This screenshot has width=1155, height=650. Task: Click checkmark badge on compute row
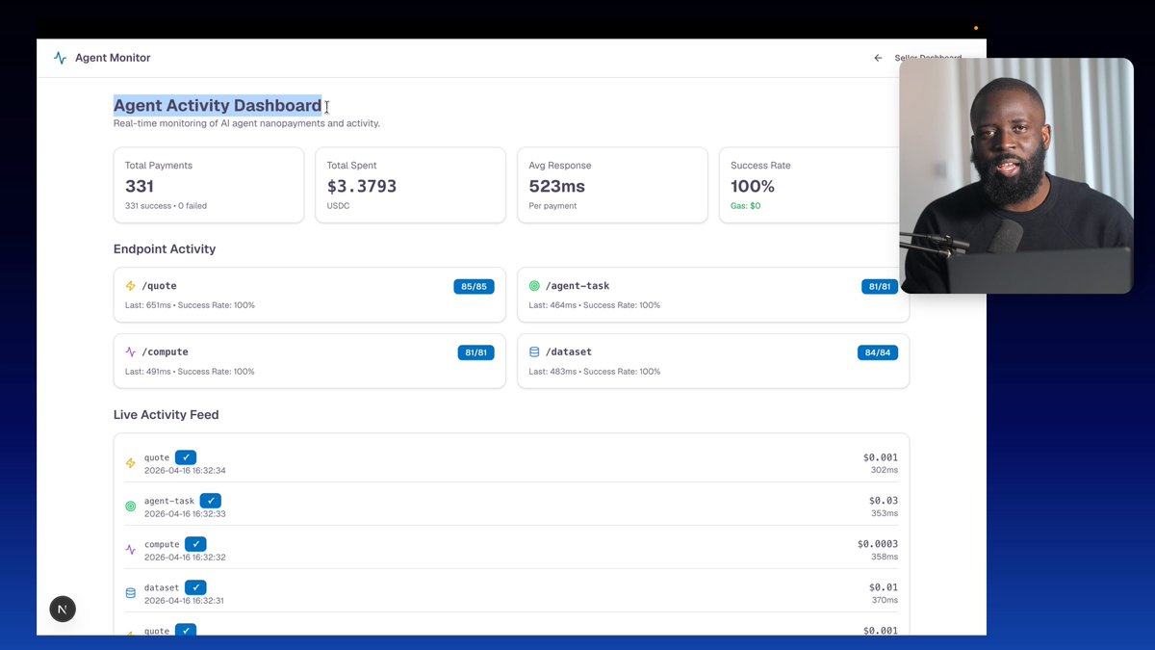(x=195, y=544)
